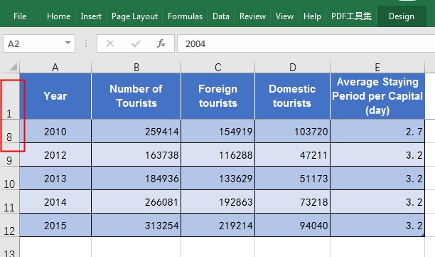Screen dimensions: 435x257
Task: Select the cell containing 51173
Action: (292, 179)
